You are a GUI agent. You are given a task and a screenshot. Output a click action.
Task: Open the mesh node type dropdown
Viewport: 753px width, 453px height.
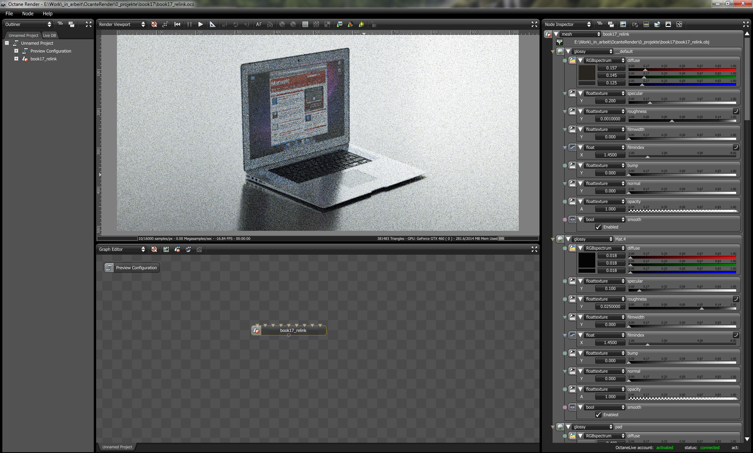580,34
